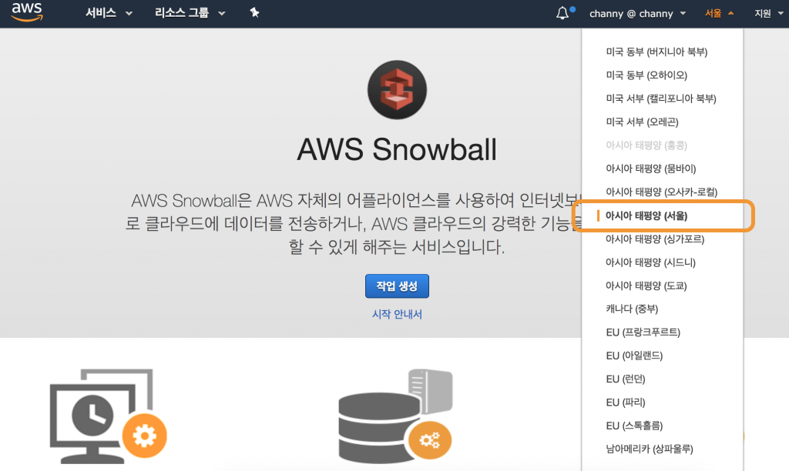
Task: Select region 미국 서부 (오레곤)
Action: (642, 122)
